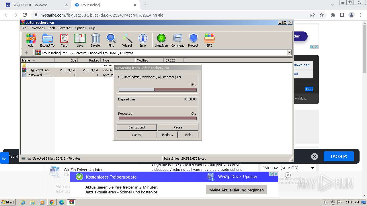Screen dimensions: 367x206
Task: Go up one folder level arrow
Action: click(26, 53)
